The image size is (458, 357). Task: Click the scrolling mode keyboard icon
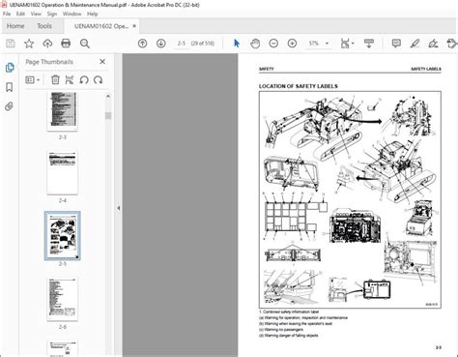369,44
